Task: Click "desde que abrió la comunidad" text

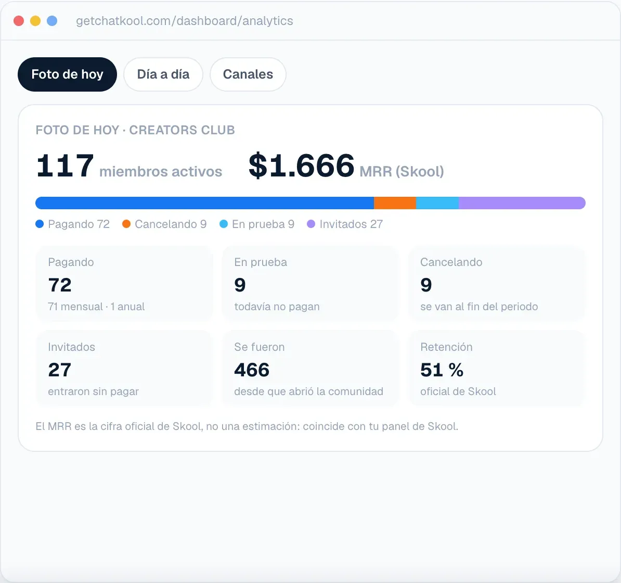Action: point(308,391)
